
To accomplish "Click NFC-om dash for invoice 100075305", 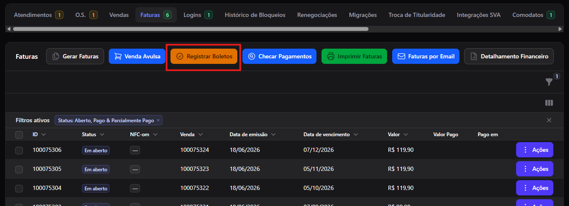I will (x=135, y=169).
